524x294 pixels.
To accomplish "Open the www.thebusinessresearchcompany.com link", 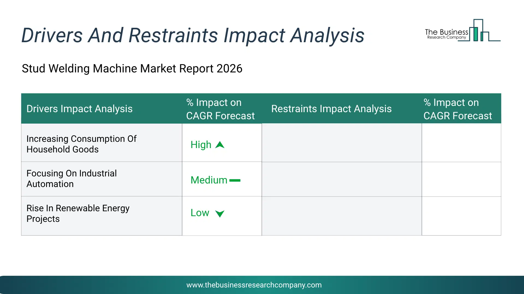I will coord(254,285).
